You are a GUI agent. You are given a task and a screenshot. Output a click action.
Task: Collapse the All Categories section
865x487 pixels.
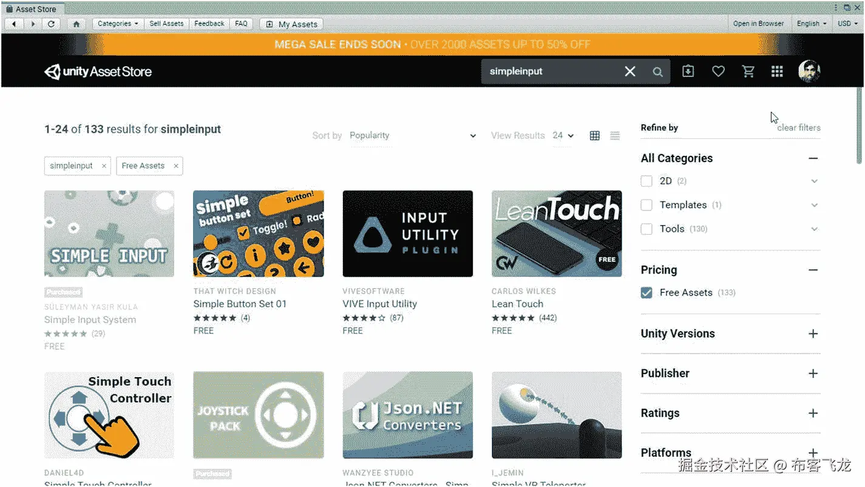pos(813,158)
